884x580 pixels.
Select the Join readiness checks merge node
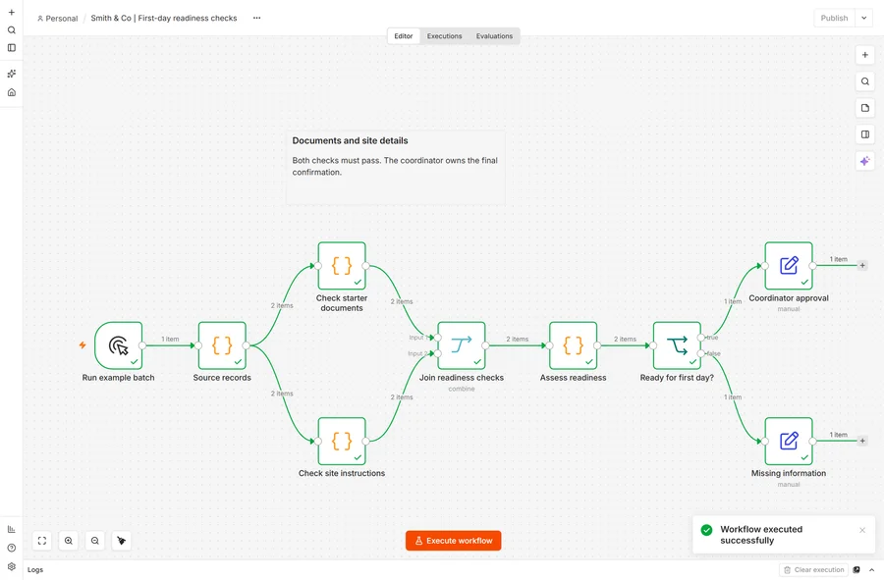tap(462, 345)
